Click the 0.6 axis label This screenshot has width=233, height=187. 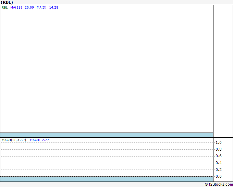tap(219, 156)
